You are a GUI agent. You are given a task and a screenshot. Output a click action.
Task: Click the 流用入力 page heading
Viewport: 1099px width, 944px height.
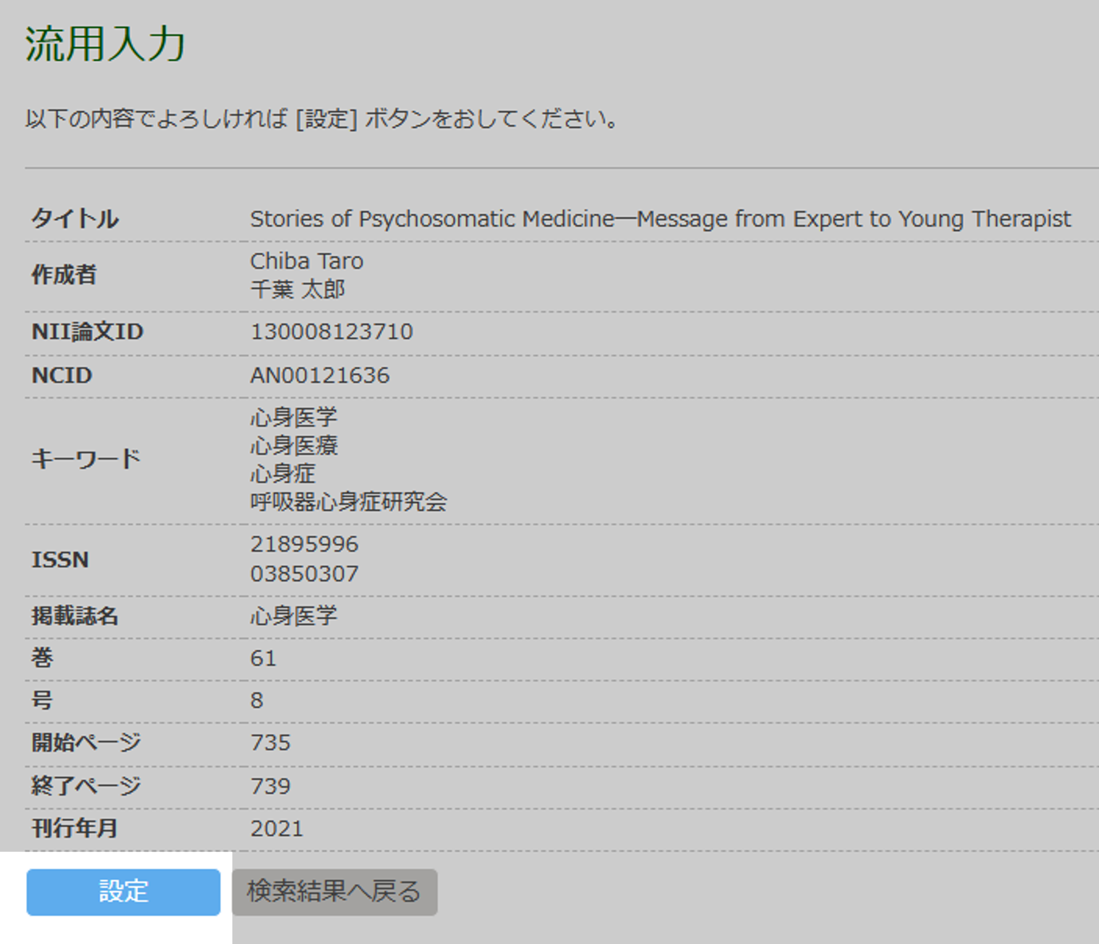[x=105, y=45]
